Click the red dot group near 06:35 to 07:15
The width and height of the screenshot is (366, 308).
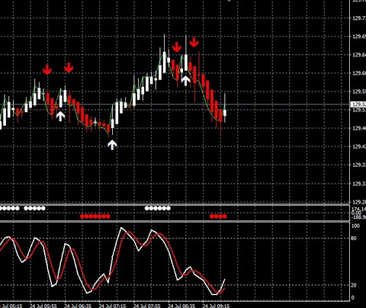[95, 217]
